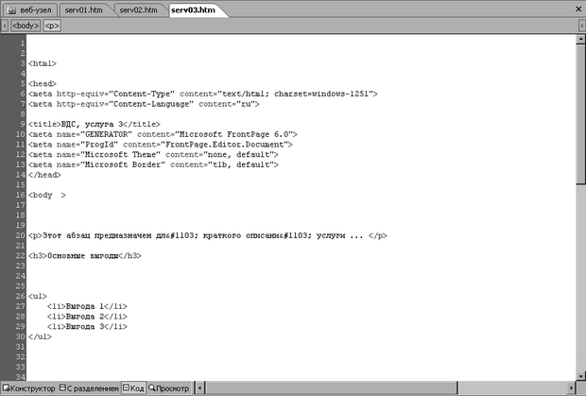Switch to the serv02.htm tab
The image size is (586, 396).
[x=138, y=9]
